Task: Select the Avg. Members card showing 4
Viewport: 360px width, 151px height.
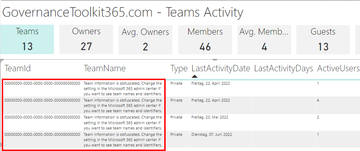Action: pyautogui.click(x=264, y=40)
